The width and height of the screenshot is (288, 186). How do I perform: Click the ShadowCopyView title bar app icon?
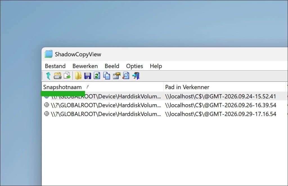(48, 54)
